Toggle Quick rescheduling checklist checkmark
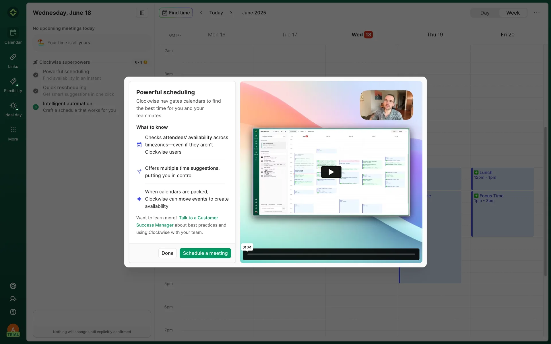The height and width of the screenshot is (344, 551). 36,91
